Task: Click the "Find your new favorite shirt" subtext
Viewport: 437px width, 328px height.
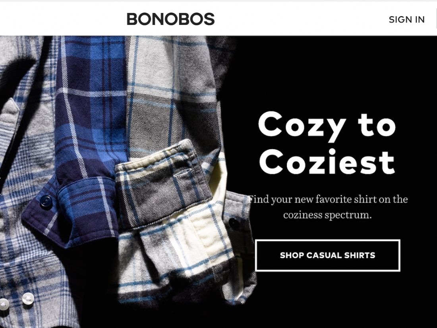Action: [x=328, y=207]
